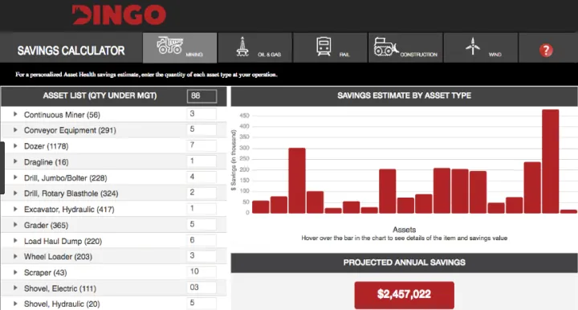
Task: Expand the Scraper (43) tree item
Action: click(15, 272)
